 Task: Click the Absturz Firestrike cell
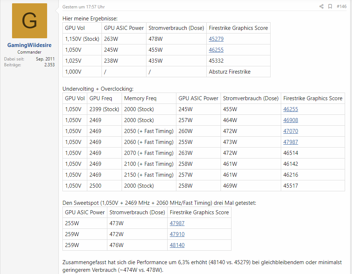(x=238, y=72)
